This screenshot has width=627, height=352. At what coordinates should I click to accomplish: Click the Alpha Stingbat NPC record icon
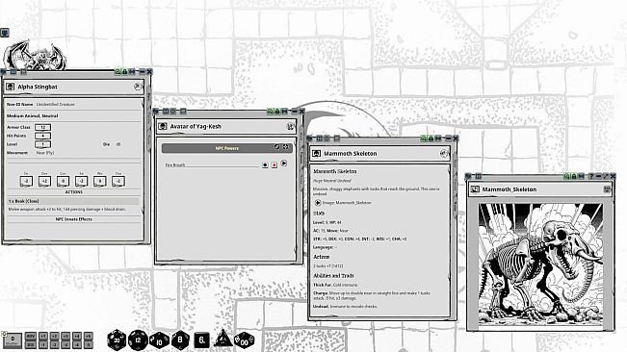pyautogui.click(x=11, y=87)
